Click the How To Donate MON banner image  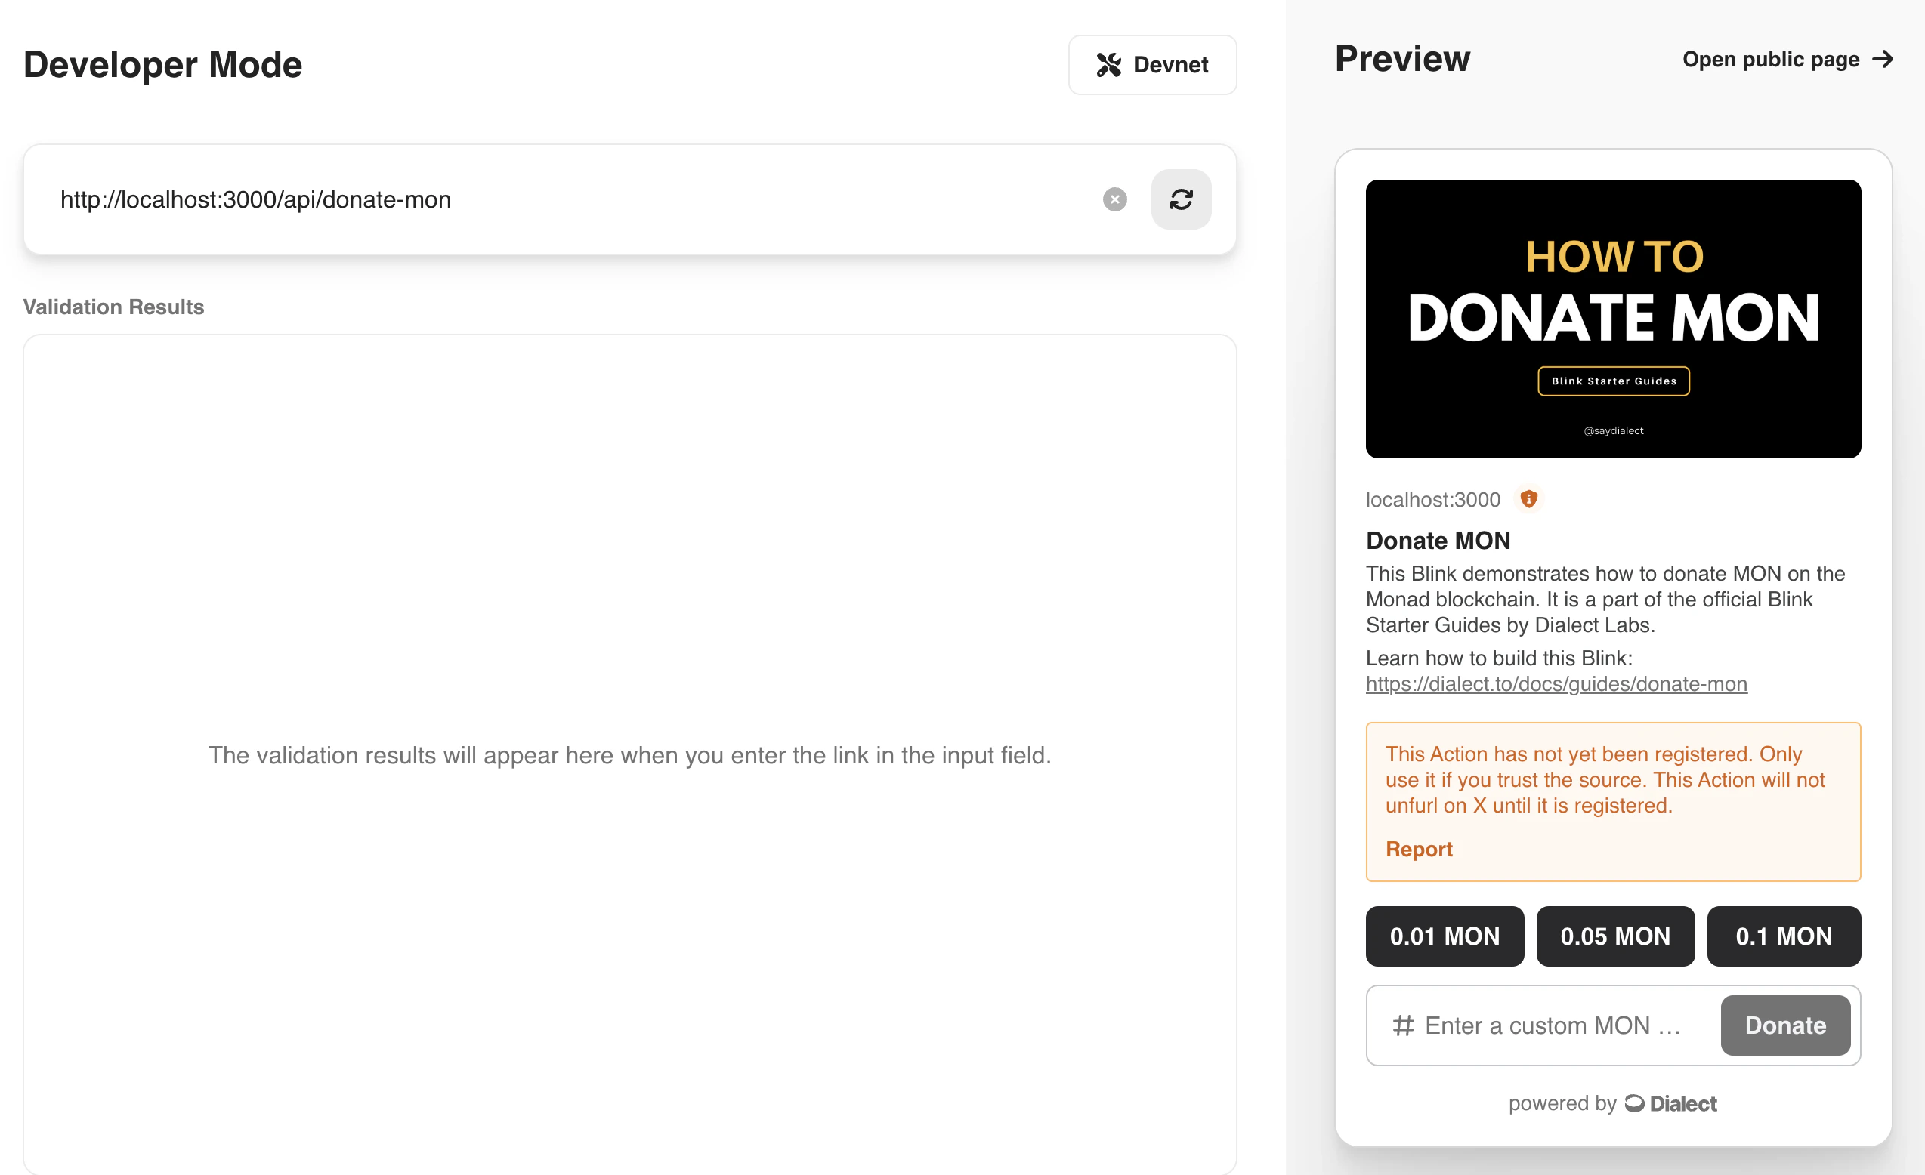[1612, 319]
